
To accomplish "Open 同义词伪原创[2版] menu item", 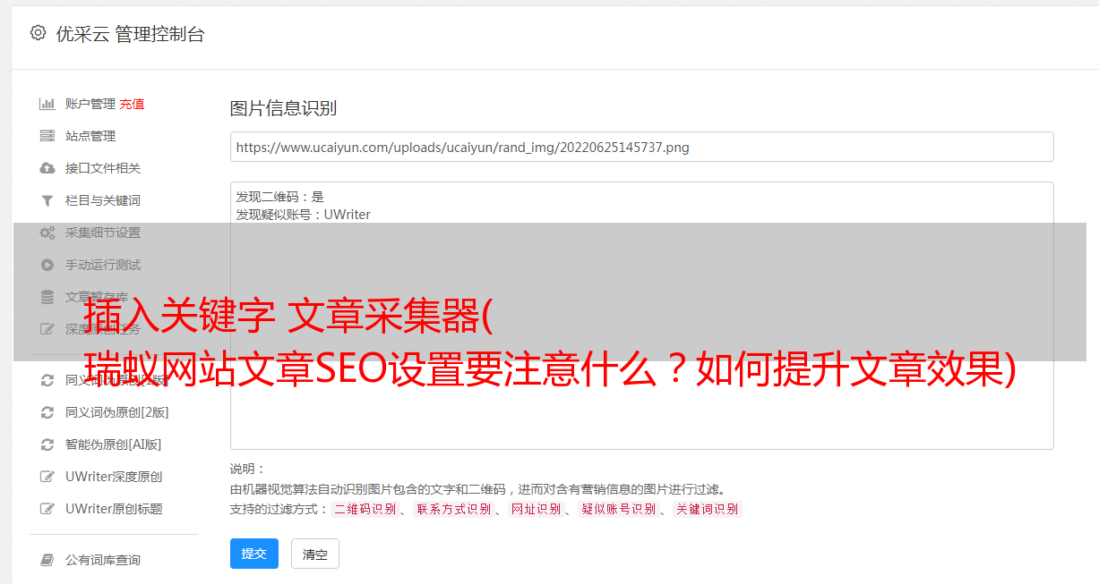I will tap(117, 412).
